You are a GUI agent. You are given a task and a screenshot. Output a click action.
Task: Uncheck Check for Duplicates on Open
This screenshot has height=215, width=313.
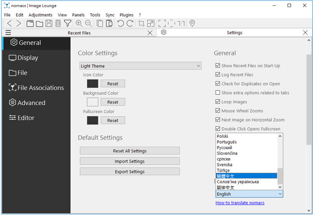tap(218, 83)
